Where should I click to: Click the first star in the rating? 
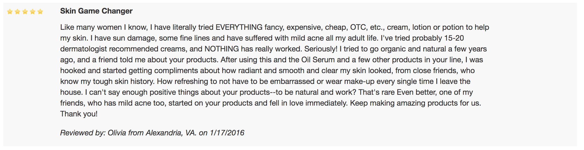pos(10,12)
